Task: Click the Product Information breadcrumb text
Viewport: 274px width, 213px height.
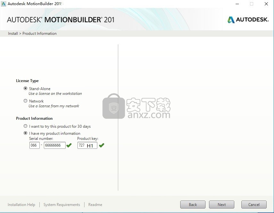Action: point(39,34)
